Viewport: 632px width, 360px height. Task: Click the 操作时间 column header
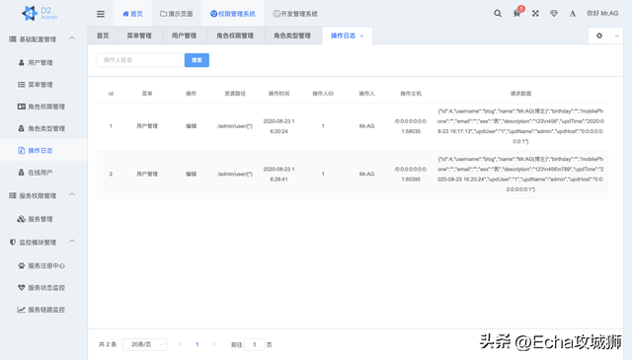[278, 94]
